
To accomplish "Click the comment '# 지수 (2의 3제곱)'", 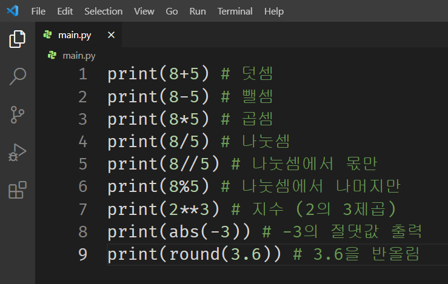I will point(313,210).
